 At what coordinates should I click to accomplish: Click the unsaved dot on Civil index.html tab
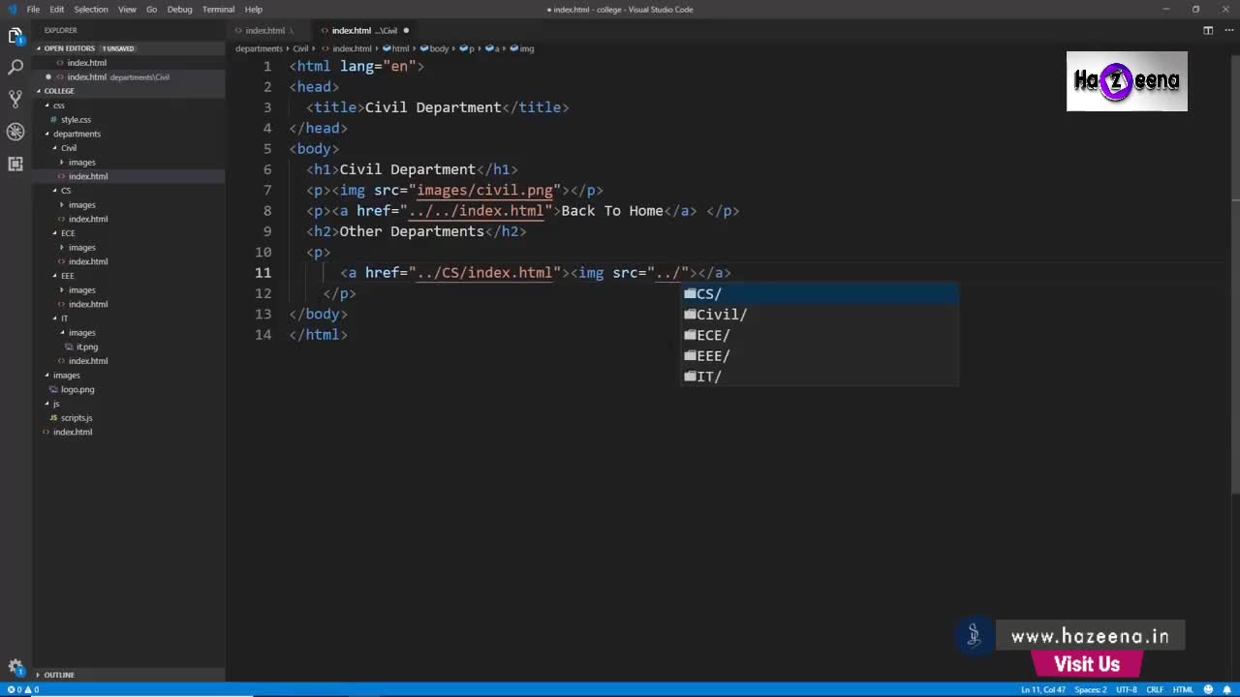coord(406,30)
